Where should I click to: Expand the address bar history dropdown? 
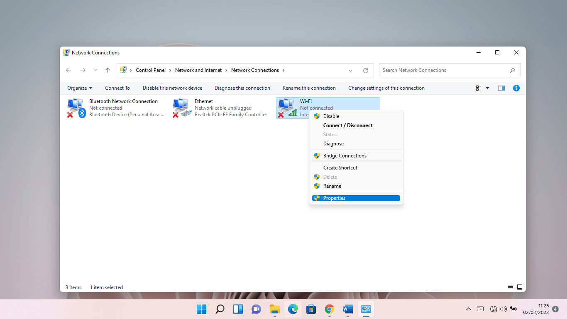(350, 71)
